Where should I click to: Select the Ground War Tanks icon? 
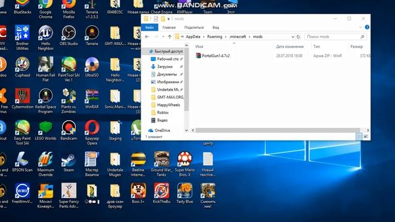[162, 164]
